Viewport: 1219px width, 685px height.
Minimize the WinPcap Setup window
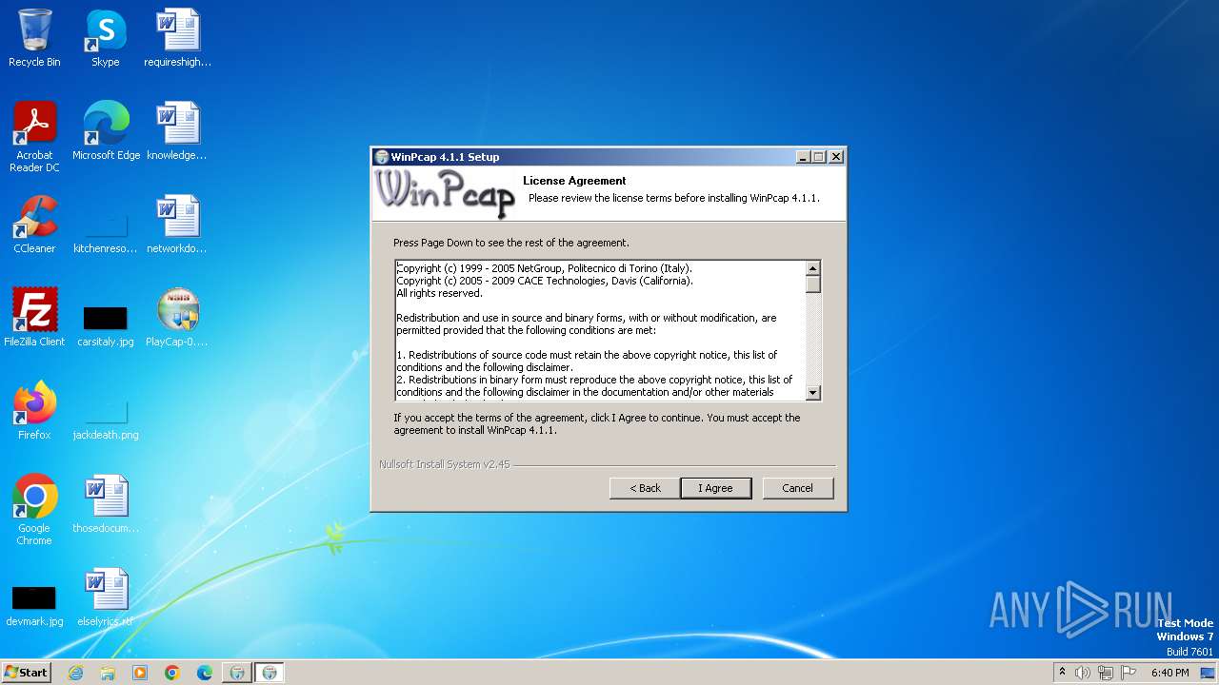pos(803,157)
